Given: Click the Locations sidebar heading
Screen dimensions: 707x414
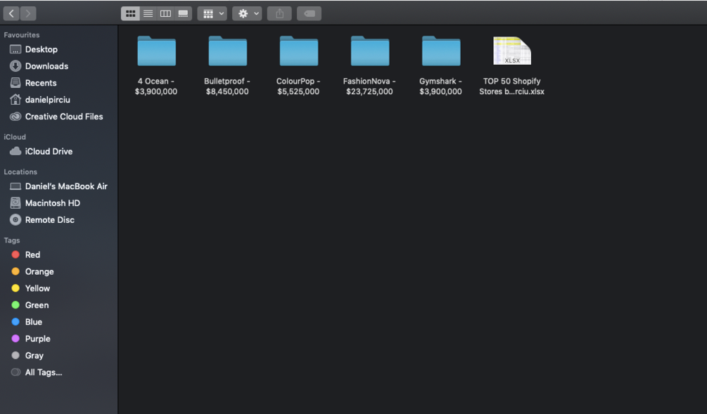Looking at the screenshot, I should click(20, 172).
